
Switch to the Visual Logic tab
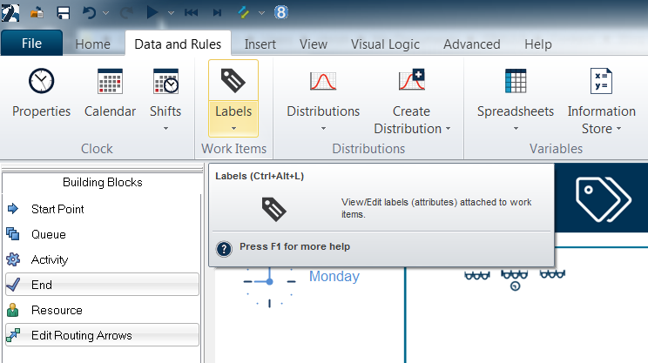point(385,44)
